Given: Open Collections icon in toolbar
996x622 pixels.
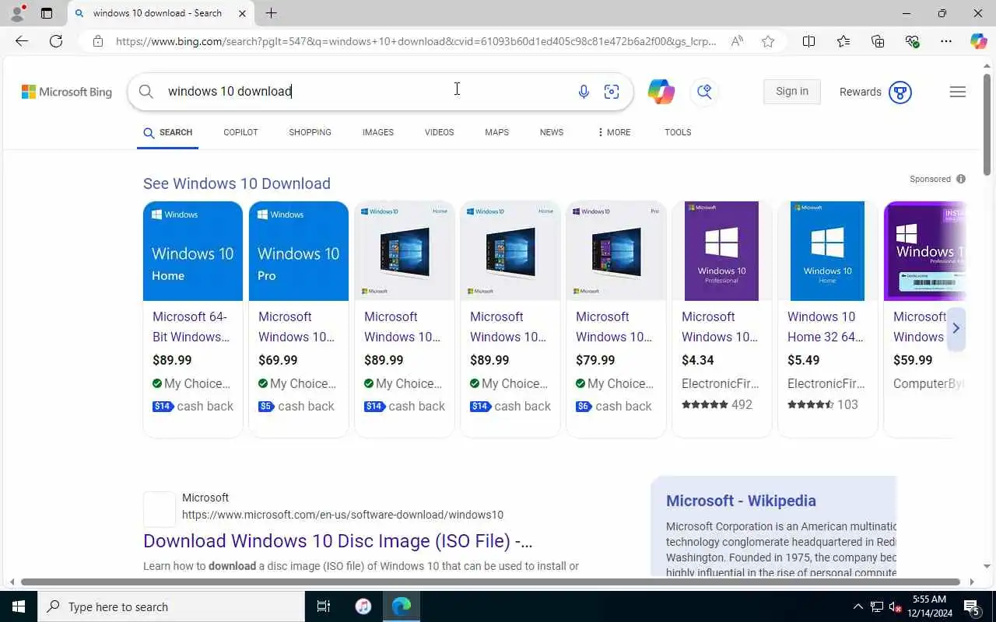Looking at the screenshot, I should tap(878, 41).
